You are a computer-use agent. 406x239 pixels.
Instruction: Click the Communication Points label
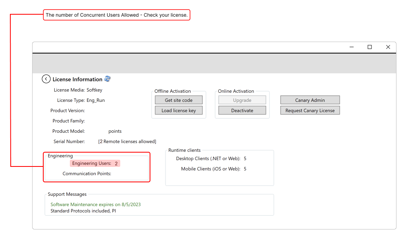pyautogui.click(x=87, y=174)
